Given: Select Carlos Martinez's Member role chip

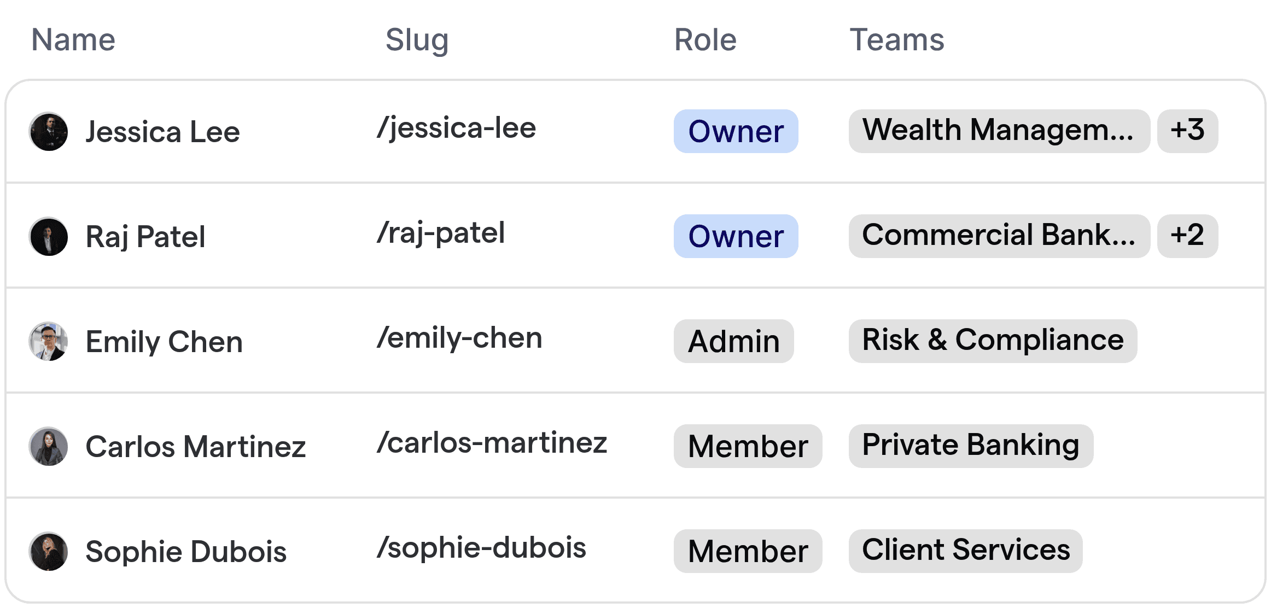Looking at the screenshot, I should 748,446.
